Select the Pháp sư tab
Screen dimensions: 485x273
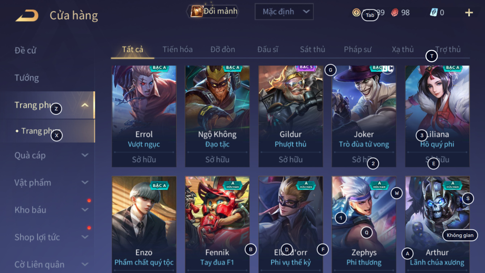point(358,50)
